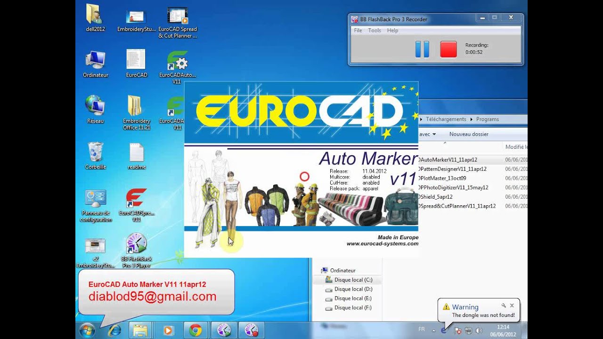Open the dell2012 user folder icon

click(96, 18)
